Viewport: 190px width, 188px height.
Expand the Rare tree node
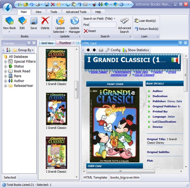click(x=5, y=76)
